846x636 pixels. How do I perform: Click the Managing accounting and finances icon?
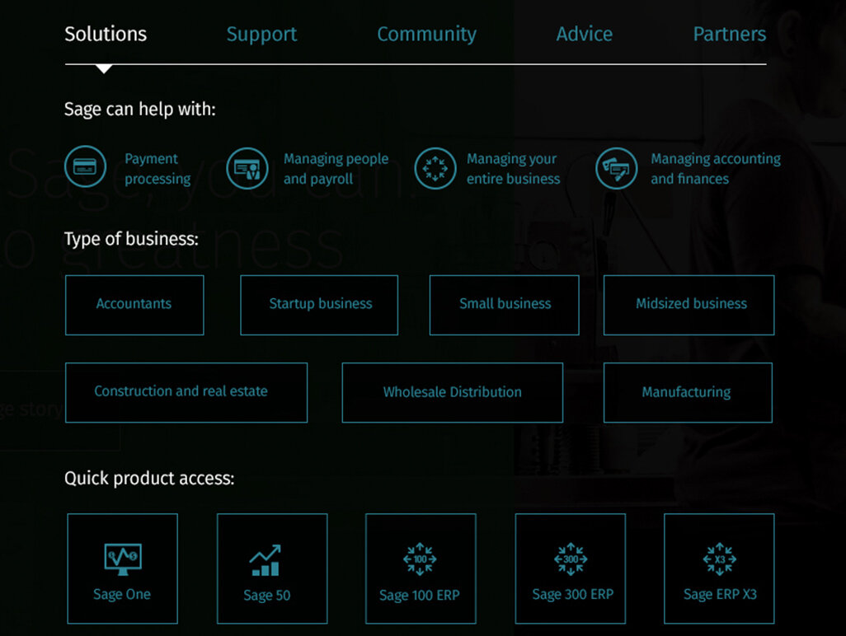click(x=616, y=169)
